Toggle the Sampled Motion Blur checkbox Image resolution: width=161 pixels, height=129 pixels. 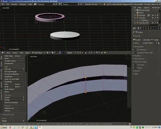[x=135, y=53]
